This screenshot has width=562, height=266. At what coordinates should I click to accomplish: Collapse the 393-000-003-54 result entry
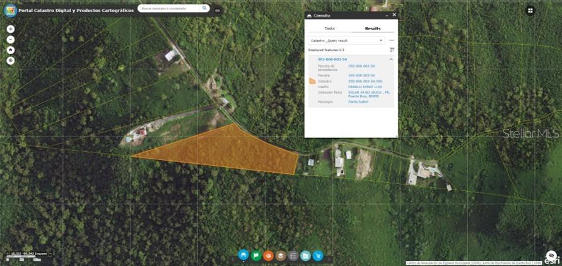391,59
